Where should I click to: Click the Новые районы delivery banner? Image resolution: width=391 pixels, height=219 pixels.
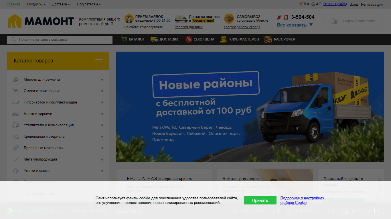click(250, 107)
